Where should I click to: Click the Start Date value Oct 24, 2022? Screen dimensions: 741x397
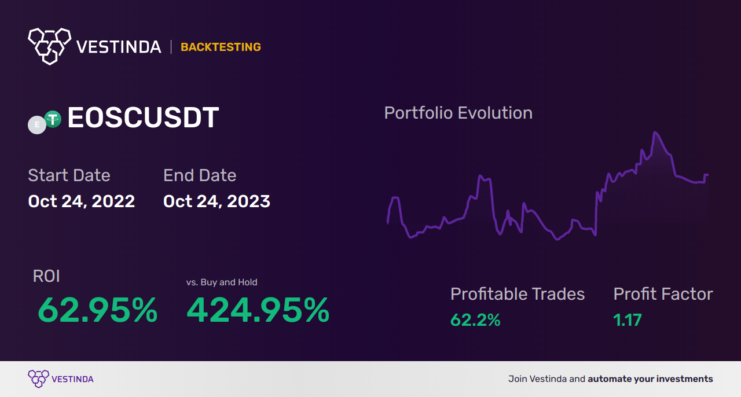pyautogui.click(x=82, y=201)
